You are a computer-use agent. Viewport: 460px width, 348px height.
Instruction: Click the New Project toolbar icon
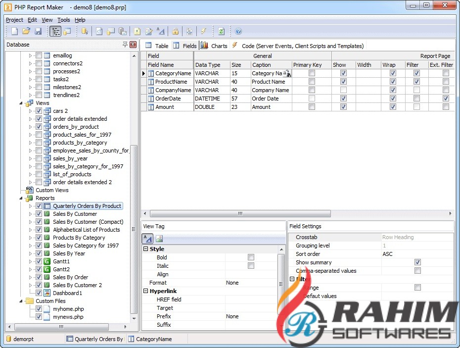point(14,31)
